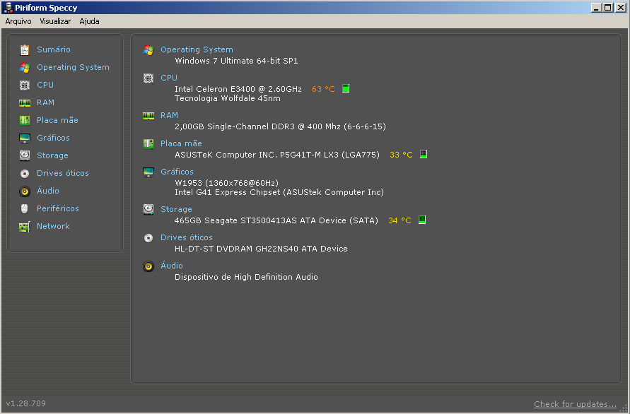Click the Periféricos mouse icon in sidebar
The image size is (630, 414).
pos(25,208)
